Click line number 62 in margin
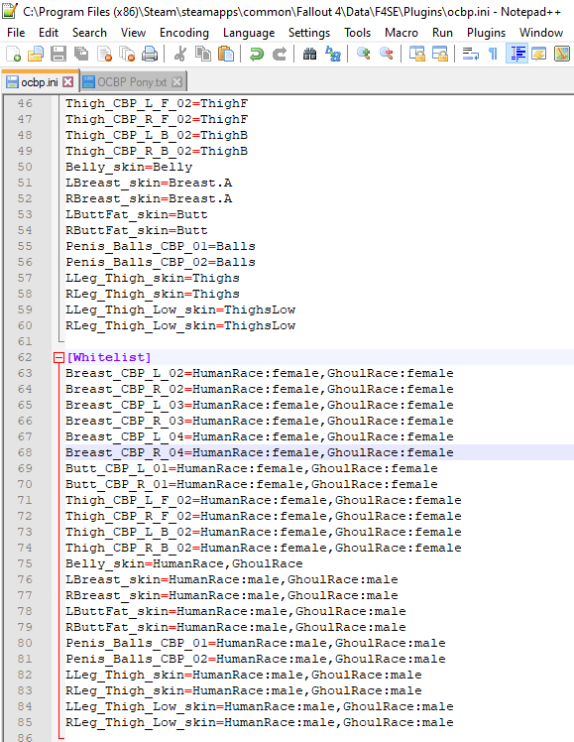Image resolution: width=574 pixels, height=742 pixels. (25, 357)
